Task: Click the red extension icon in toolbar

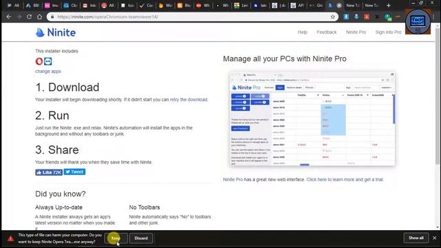Action: click(367, 17)
